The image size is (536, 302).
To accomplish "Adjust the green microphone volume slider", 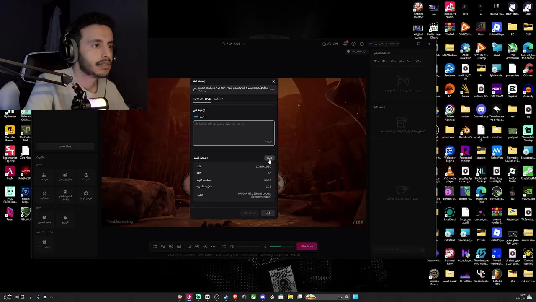I will [282, 247].
